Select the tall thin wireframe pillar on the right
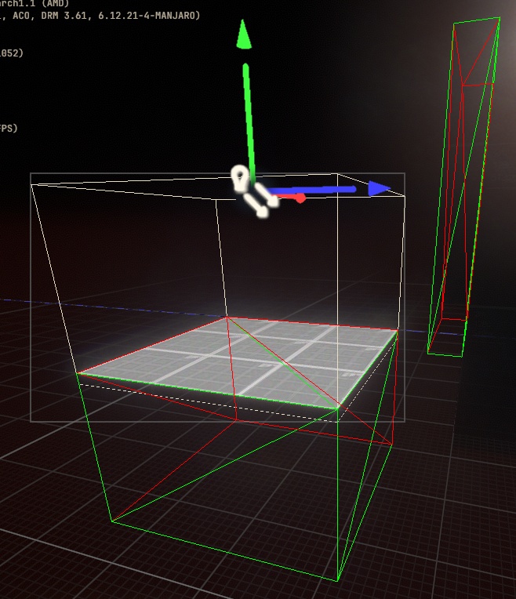Screen dimensions: 516x599 click(x=463, y=188)
